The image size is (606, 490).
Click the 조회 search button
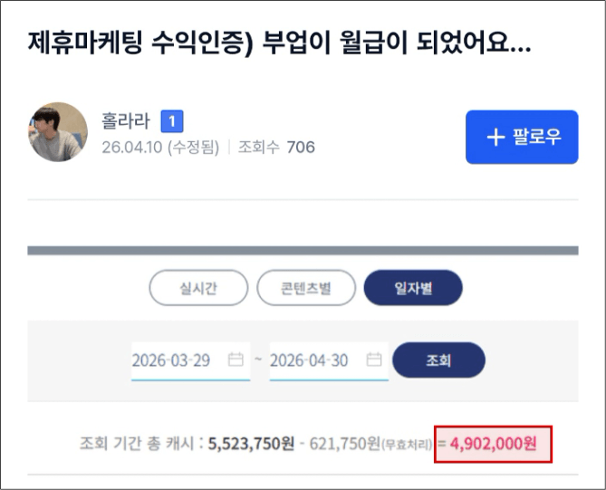point(438,360)
